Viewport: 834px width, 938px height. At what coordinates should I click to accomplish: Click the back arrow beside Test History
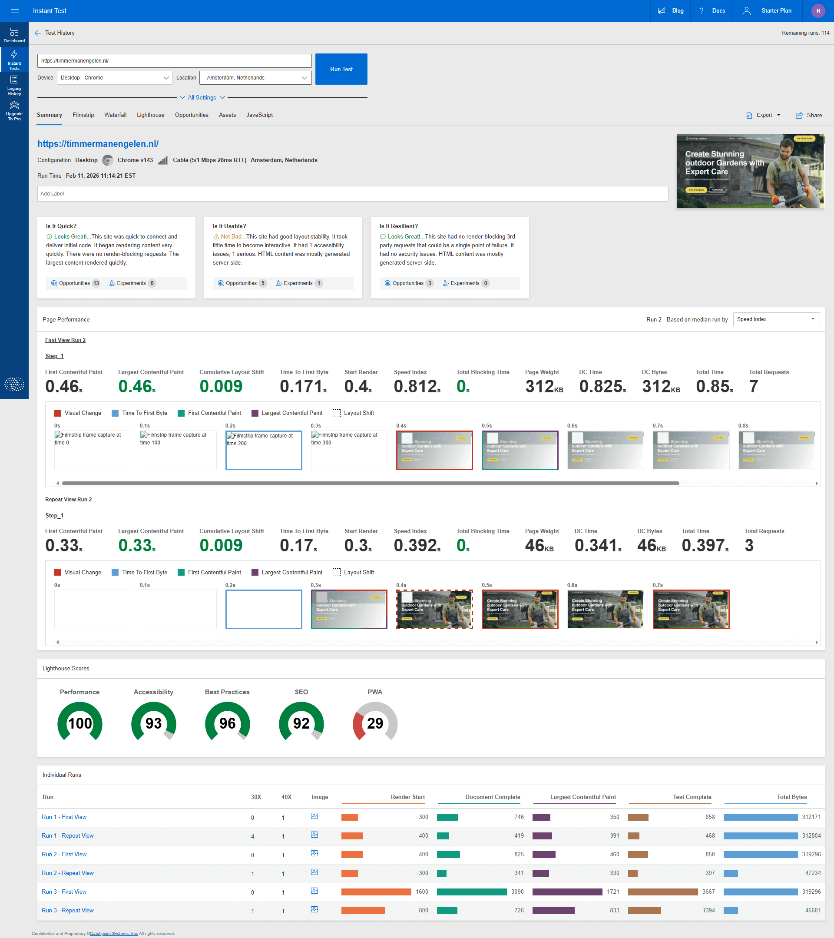click(x=38, y=33)
